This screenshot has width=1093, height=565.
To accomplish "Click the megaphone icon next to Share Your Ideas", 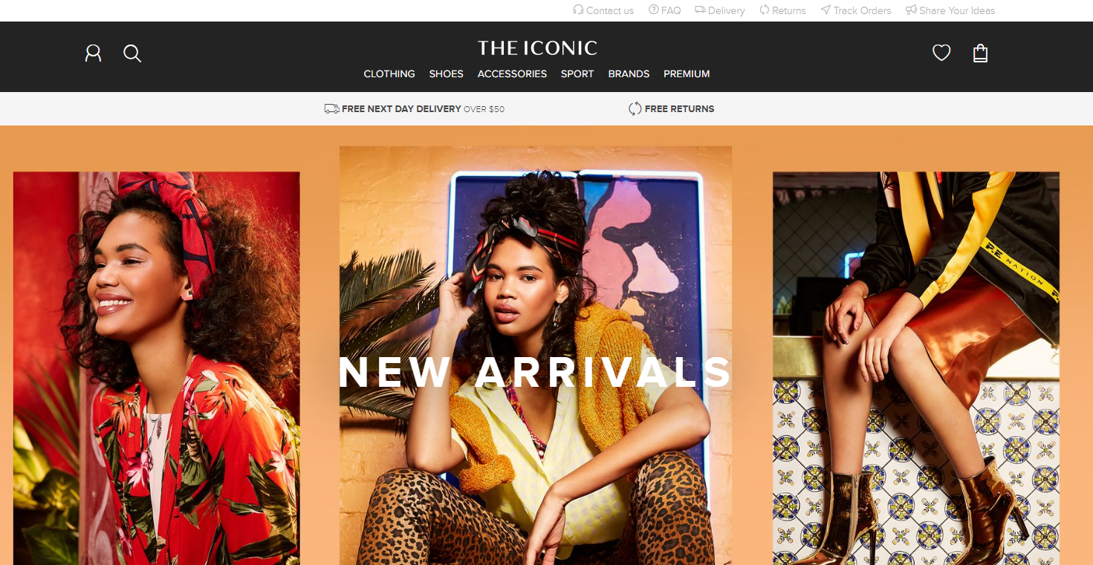I will [x=911, y=10].
